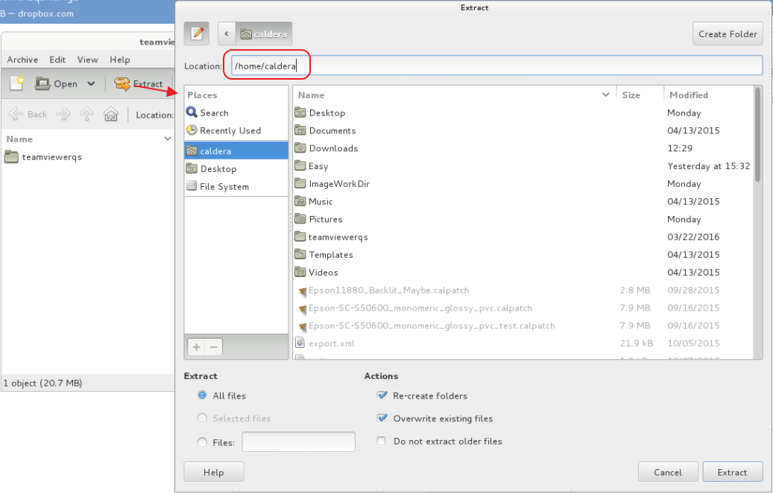Click the plus add-bookmark button
The width and height of the screenshot is (773, 493).
(x=197, y=347)
